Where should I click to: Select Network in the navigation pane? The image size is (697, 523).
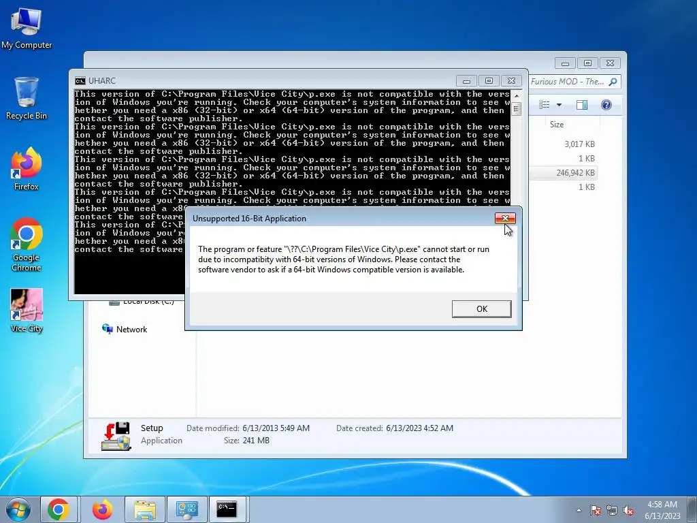click(131, 329)
